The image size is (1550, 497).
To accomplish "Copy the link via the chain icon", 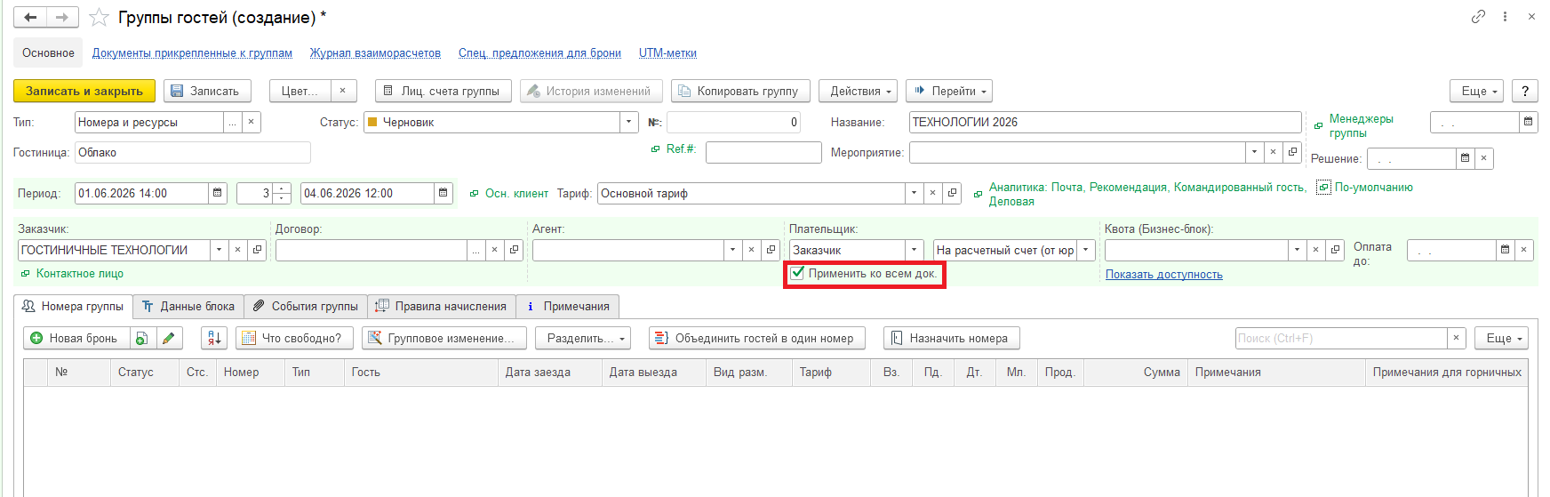I will [x=1478, y=16].
